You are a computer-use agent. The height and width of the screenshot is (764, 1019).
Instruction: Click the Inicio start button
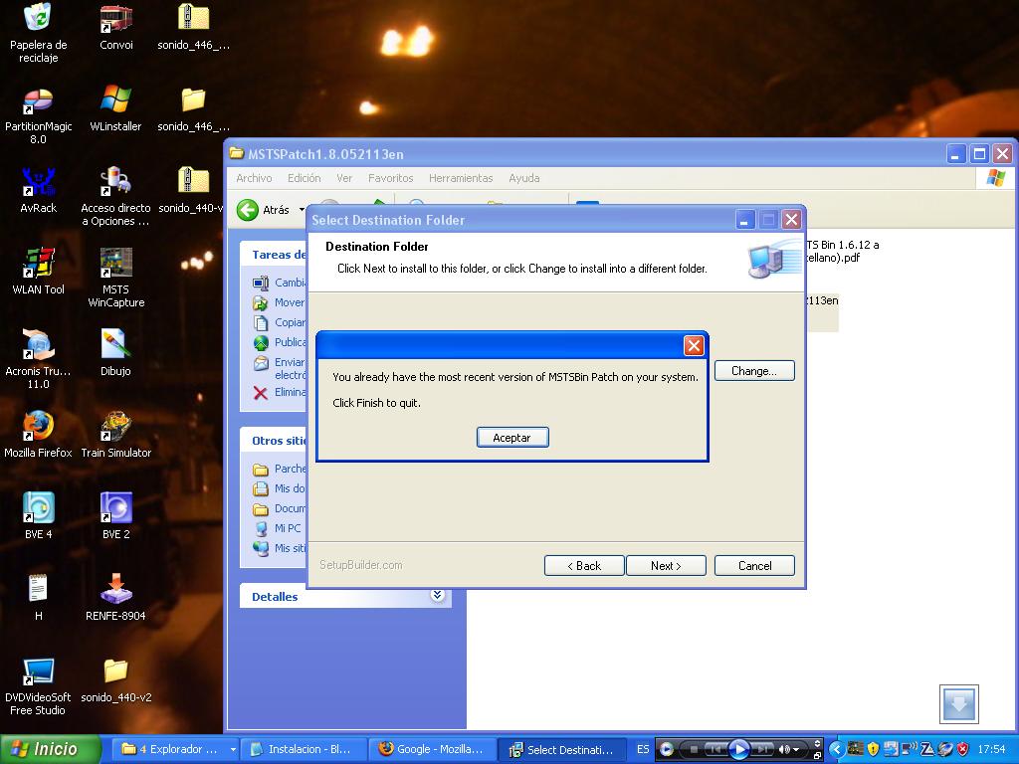(x=50, y=749)
